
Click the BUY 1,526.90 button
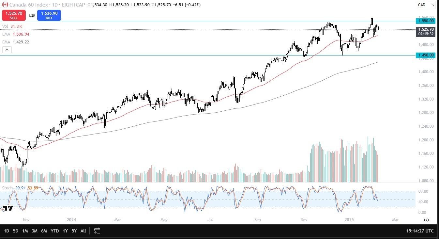(x=49, y=15)
